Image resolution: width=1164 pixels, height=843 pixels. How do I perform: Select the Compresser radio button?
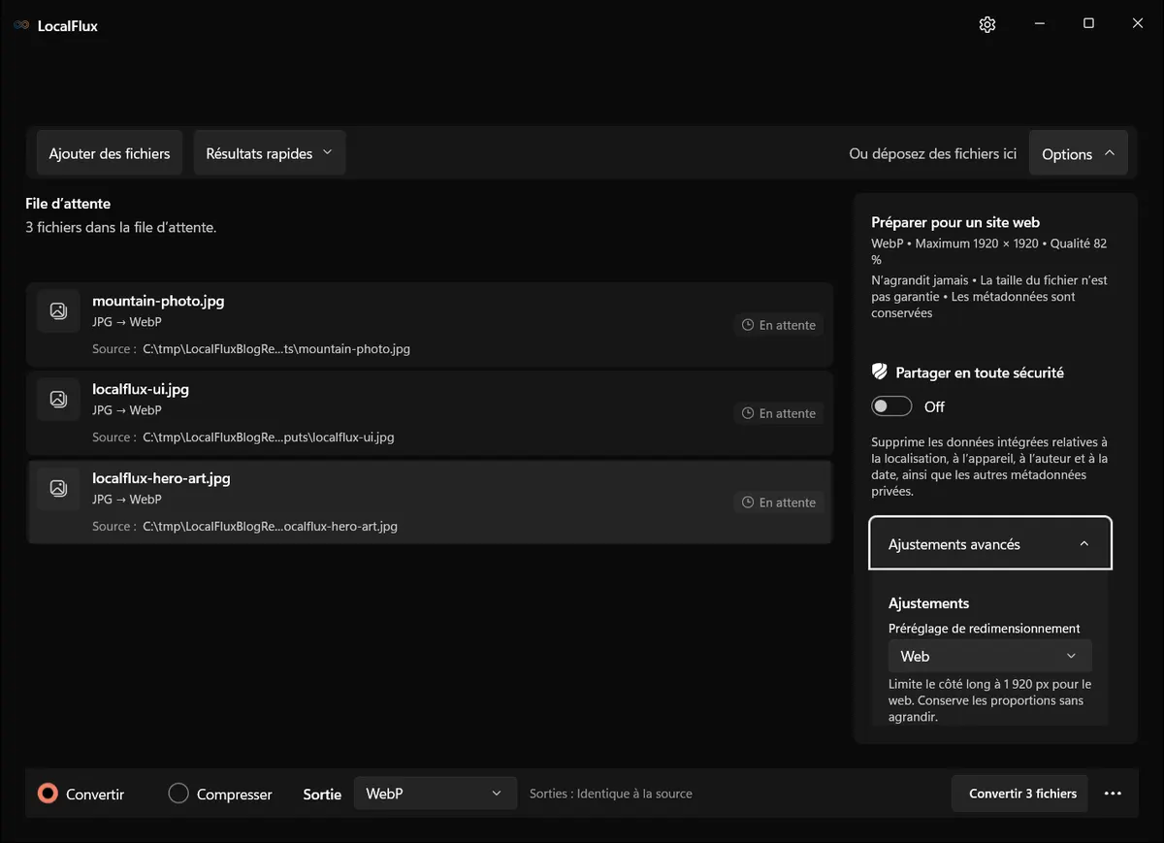click(x=178, y=794)
